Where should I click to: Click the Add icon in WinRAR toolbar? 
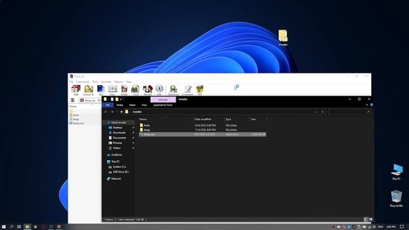(76, 90)
